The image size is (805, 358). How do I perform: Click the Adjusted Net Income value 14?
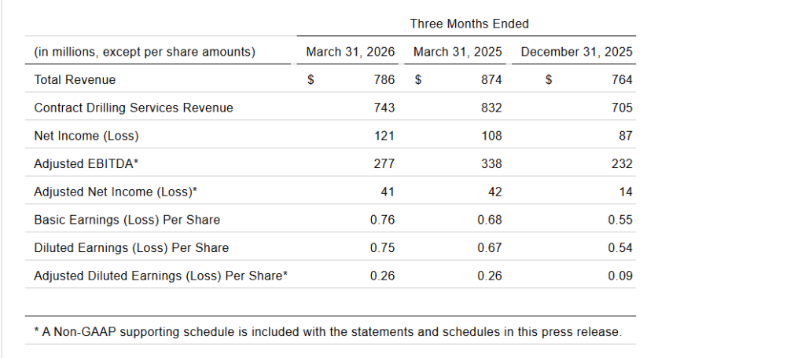[625, 192]
